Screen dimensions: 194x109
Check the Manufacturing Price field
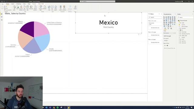tap(179, 34)
